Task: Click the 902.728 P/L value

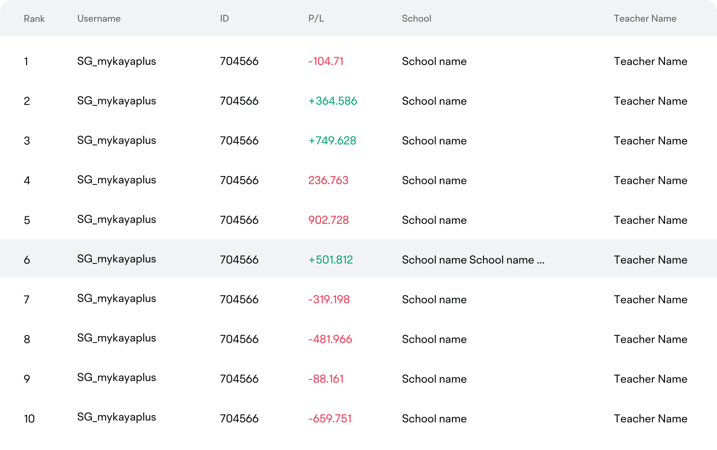Action: [328, 220]
